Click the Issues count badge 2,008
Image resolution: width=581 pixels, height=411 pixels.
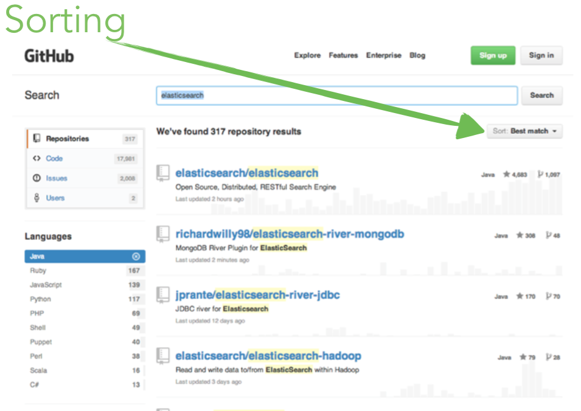pos(128,179)
